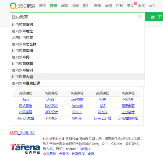Go to the 地图 tab
The image size is (163, 156).
point(108,6)
